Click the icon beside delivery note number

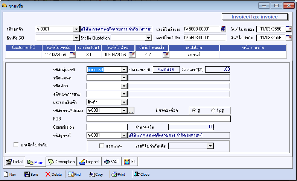[224, 29]
